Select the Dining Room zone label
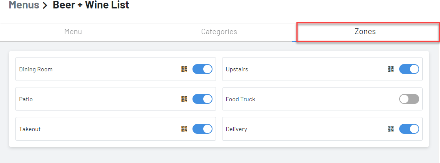 coord(36,69)
